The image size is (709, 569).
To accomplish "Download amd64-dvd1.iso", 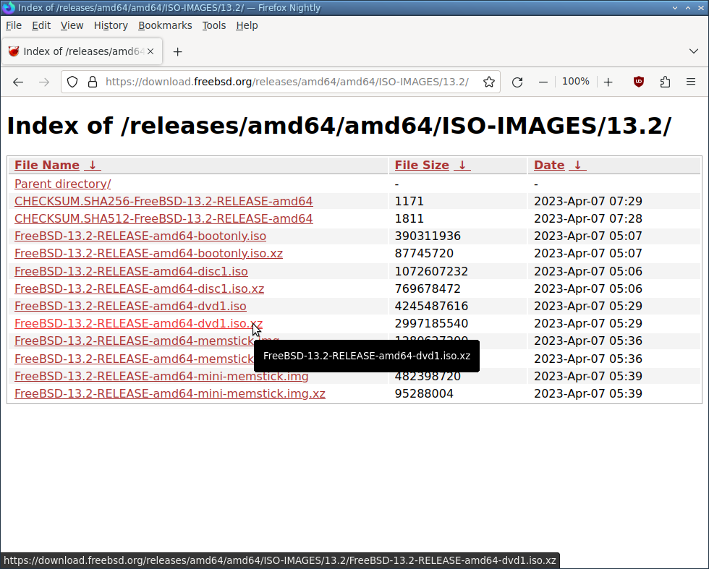I will coord(130,306).
